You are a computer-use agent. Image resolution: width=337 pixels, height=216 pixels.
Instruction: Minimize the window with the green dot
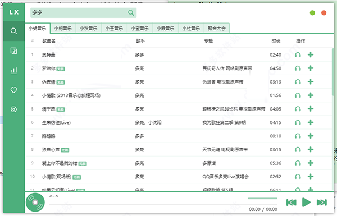point(312,13)
